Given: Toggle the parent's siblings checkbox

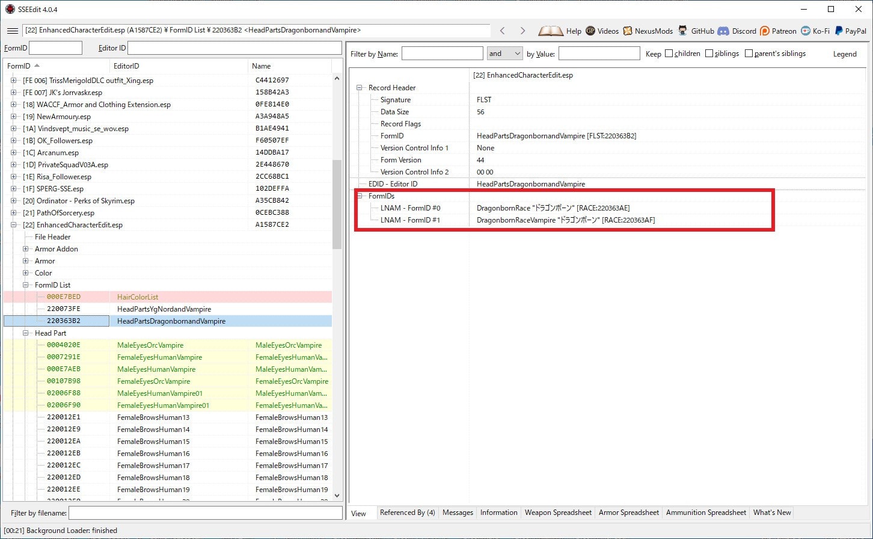Looking at the screenshot, I should click(x=749, y=54).
